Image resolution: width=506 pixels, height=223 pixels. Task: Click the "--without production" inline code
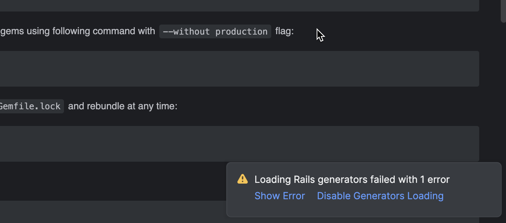(215, 32)
